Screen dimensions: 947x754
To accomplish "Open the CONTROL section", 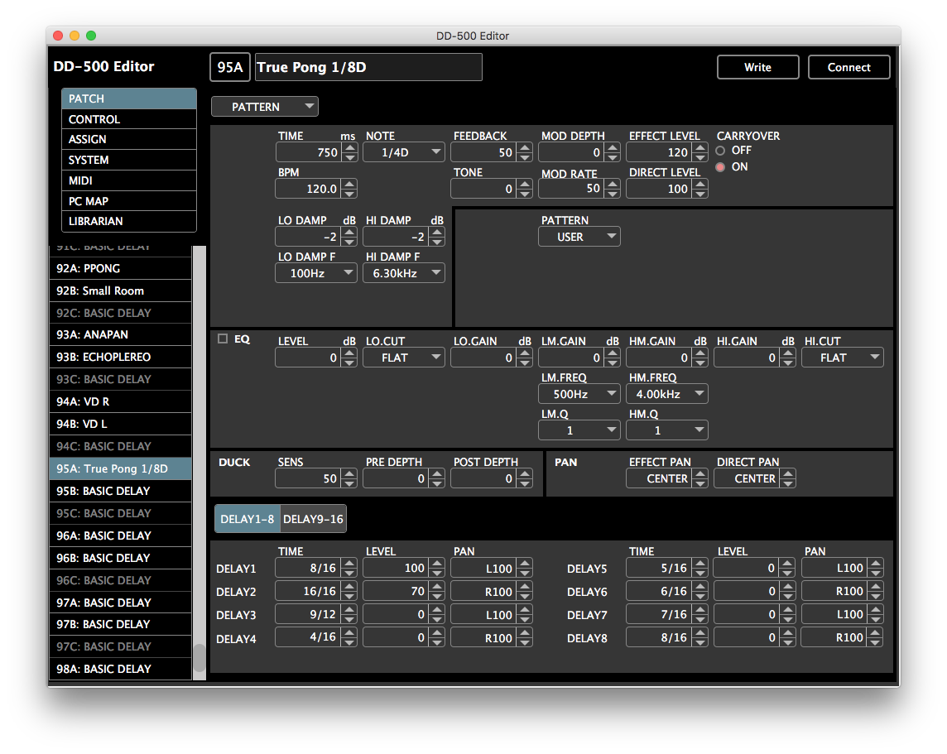I will [x=128, y=119].
